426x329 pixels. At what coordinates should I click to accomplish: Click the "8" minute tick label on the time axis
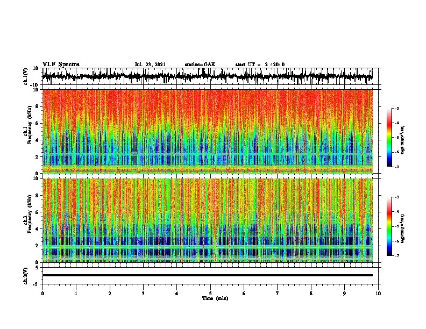pyautogui.click(x=311, y=294)
